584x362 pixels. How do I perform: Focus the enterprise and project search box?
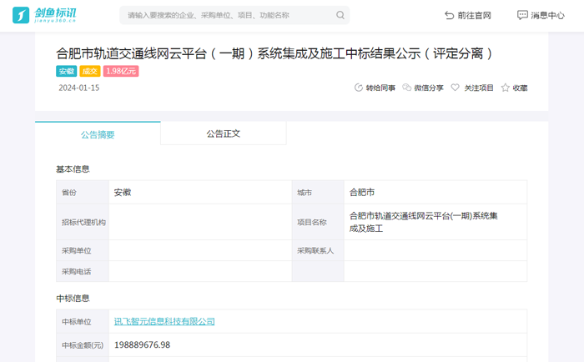225,15
